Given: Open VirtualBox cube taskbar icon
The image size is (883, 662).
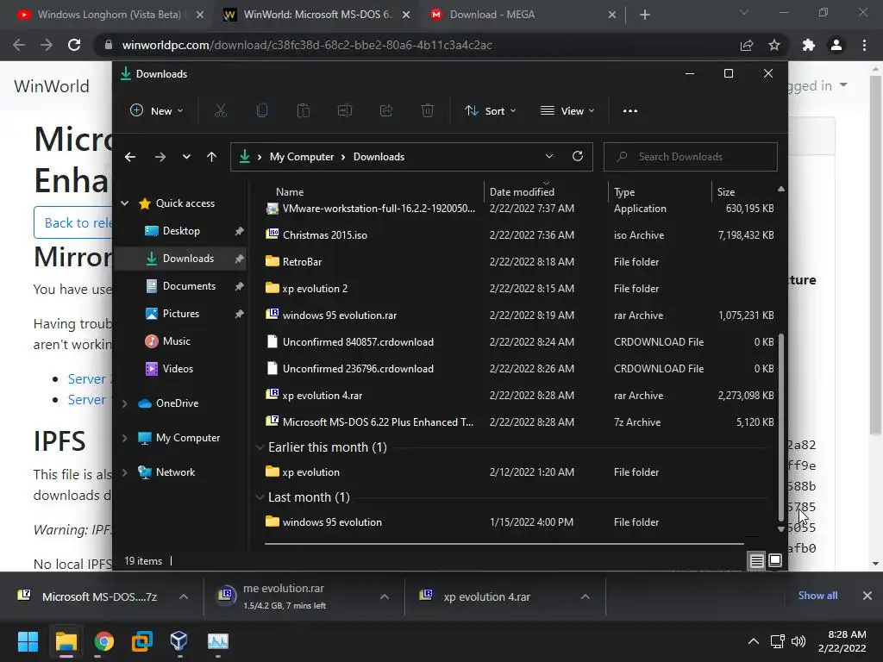Looking at the screenshot, I should tap(179, 641).
